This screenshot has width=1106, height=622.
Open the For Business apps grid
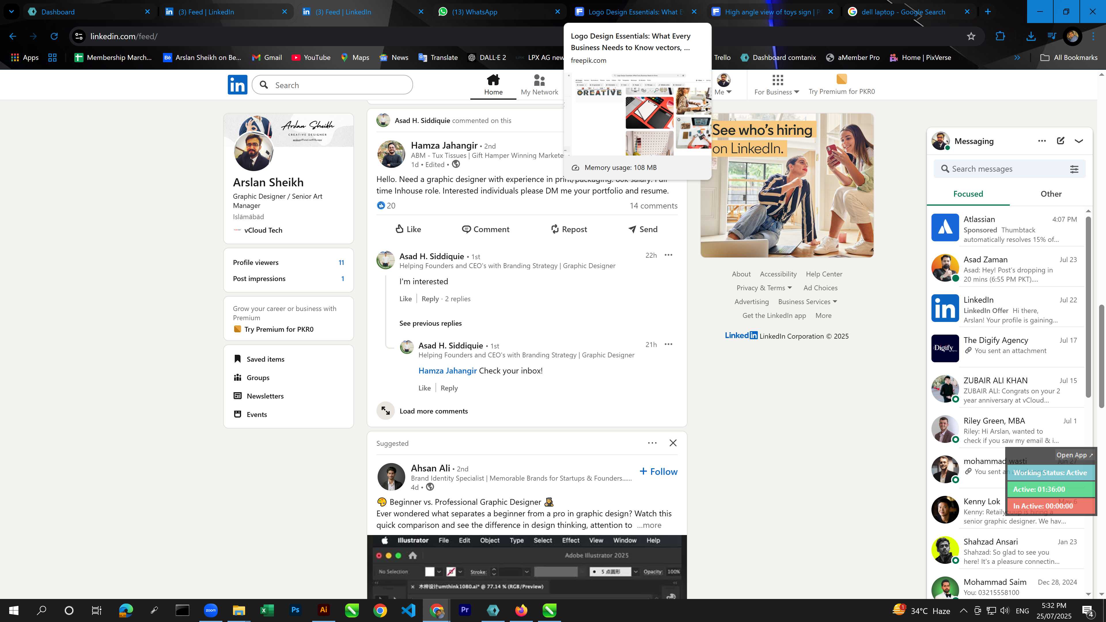(777, 85)
